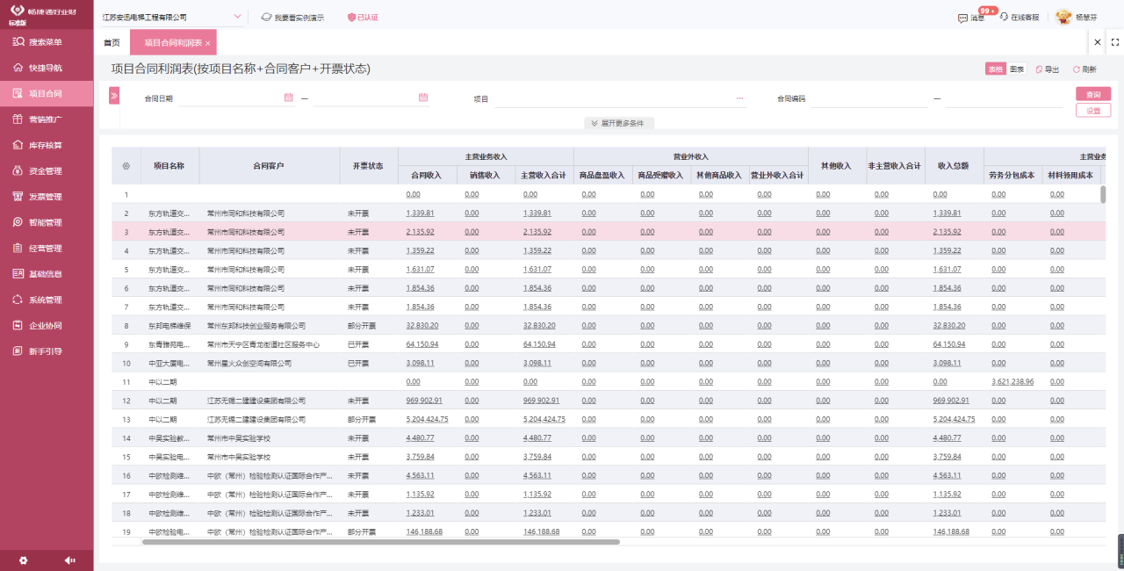Open 在线客服 support
1124x571 pixels.
coord(1019,18)
